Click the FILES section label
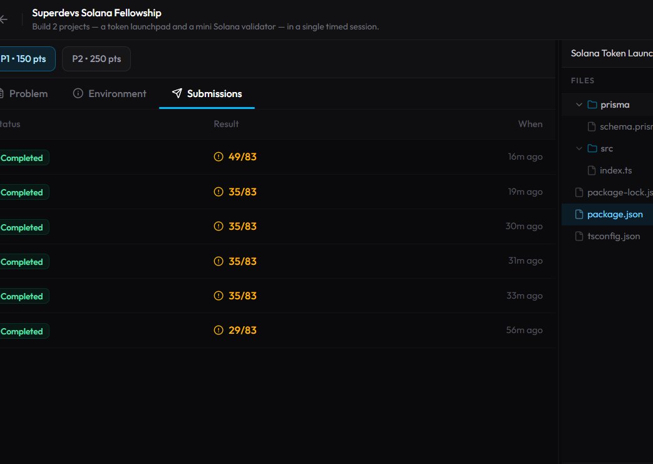The height and width of the screenshot is (464, 653). [x=582, y=80]
